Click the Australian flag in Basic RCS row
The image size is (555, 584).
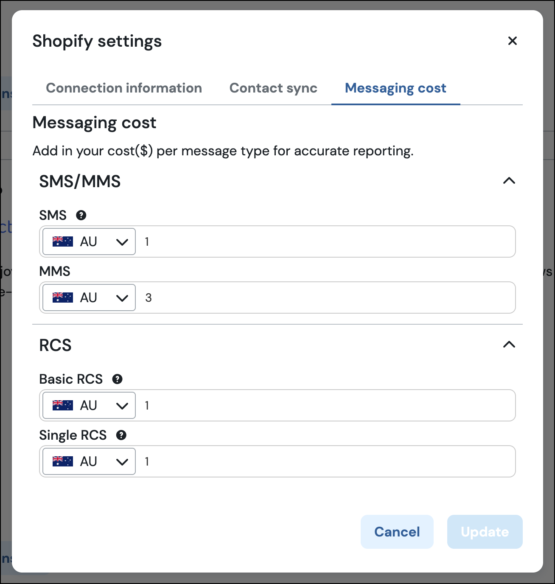[63, 405]
